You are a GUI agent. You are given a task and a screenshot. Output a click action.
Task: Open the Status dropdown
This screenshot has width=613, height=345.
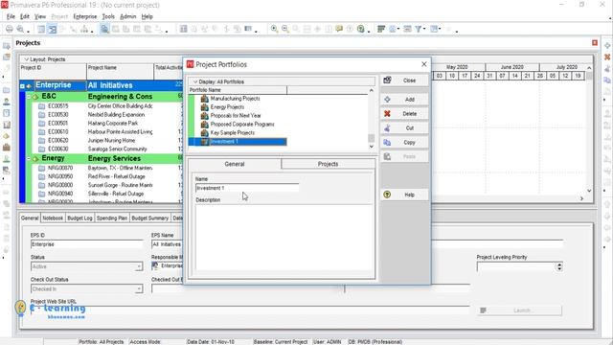138,266
